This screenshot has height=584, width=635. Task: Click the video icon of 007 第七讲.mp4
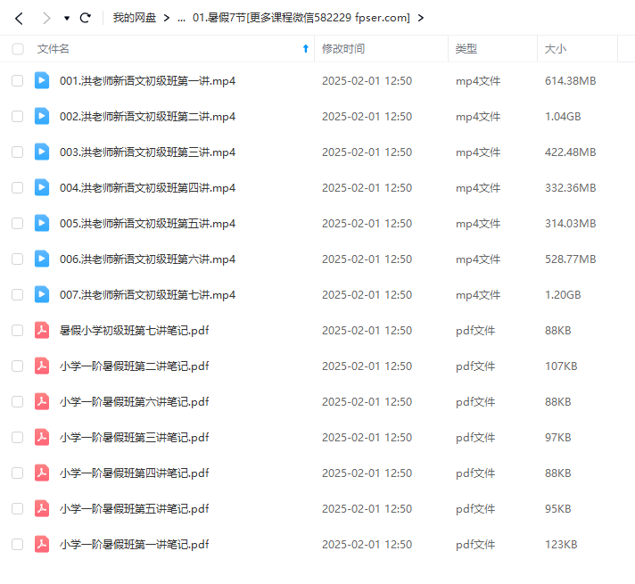click(x=42, y=294)
